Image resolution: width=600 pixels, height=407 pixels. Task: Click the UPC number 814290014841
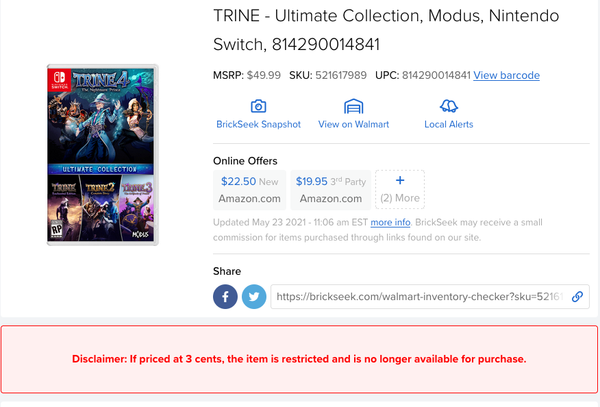(436, 75)
